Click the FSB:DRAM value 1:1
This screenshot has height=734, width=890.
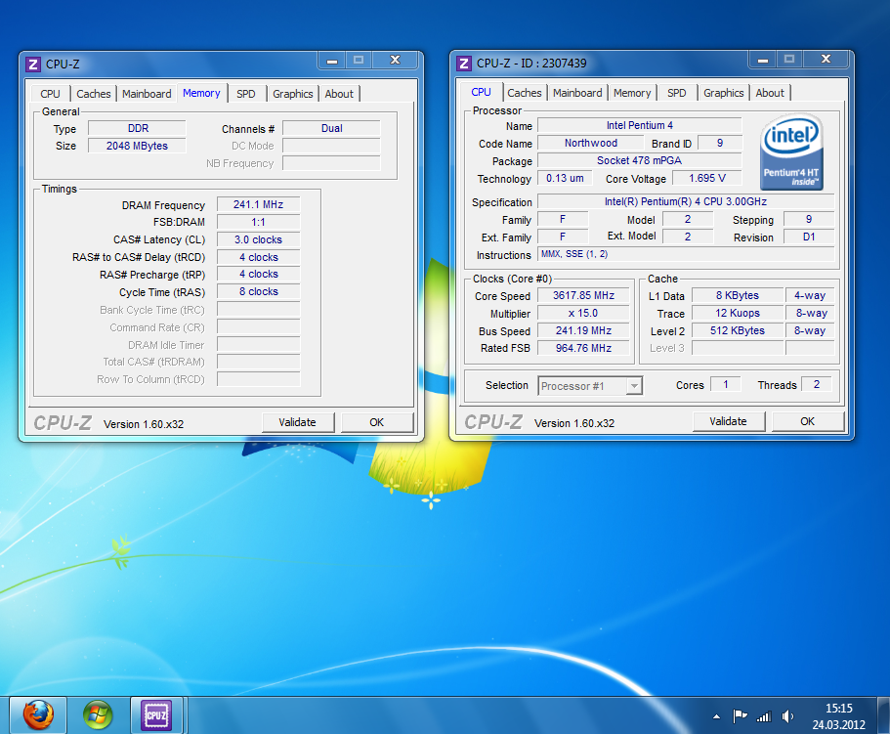click(x=258, y=222)
